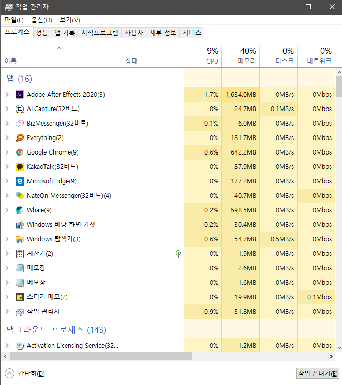Click the NateOn Messenger icon

coord(20,196)
